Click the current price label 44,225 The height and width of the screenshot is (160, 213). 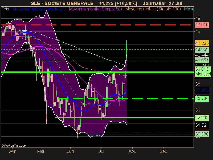point(202,43)
